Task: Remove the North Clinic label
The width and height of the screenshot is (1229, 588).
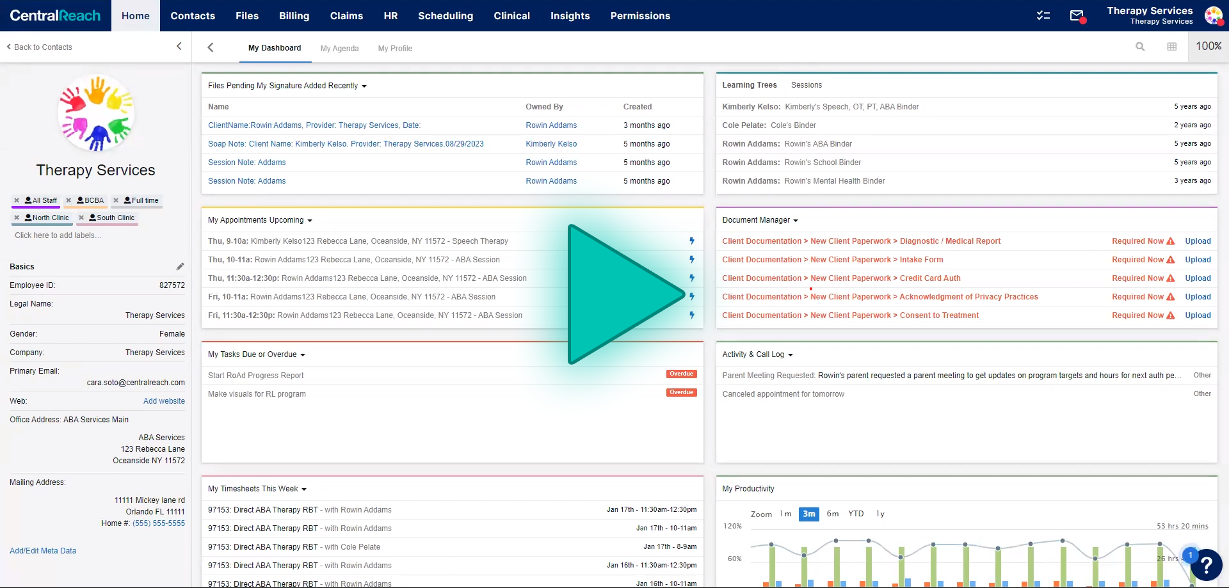Action: pos(17,218)
